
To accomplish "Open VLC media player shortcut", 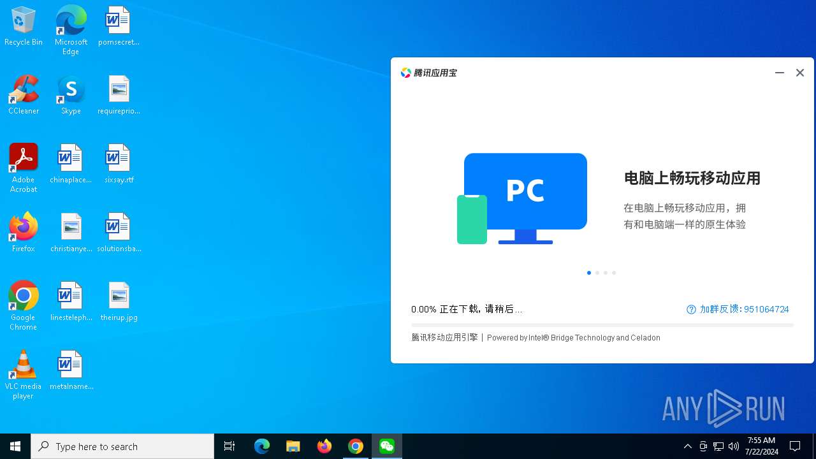I will pyautogui.click(x=24, y=375).
